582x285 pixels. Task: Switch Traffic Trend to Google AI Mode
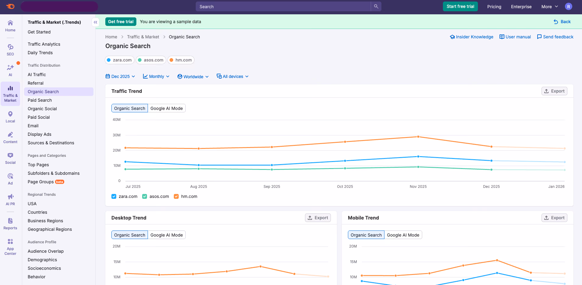[167, 108]
